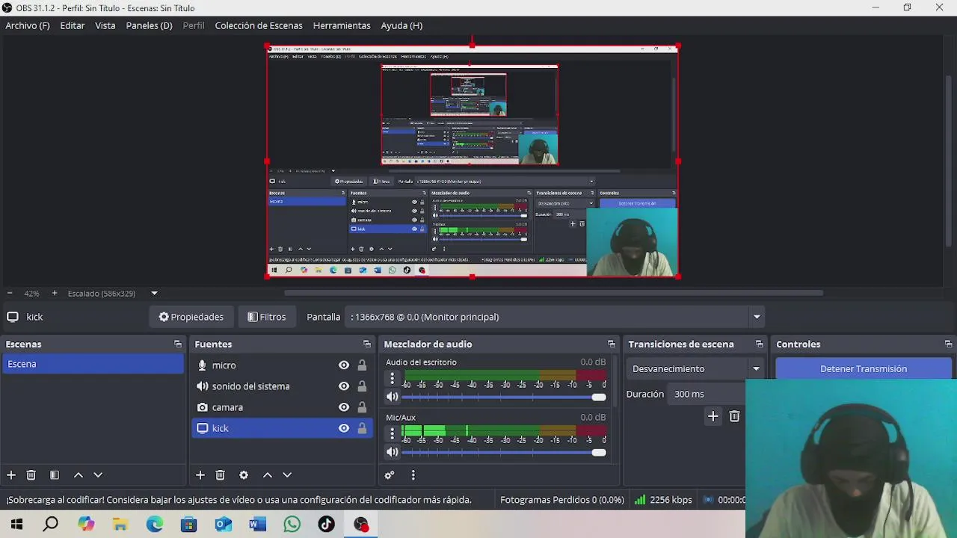Image resolution: width=957 pixels, height=538 pixels.
Task: Undock the Escenas panel
Action: (177, 344)
